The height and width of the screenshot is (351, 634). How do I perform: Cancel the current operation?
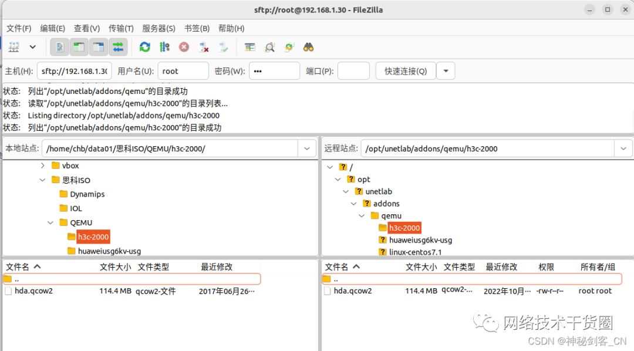pyautogui.click(x=184, y=47)
